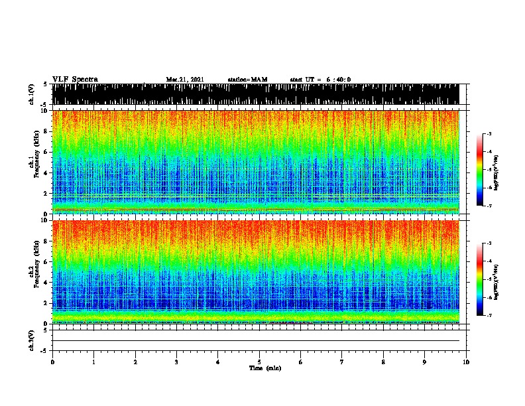Screen dimensions: 525x406
Task: Click time axis tick label "7"
Action: tap(342, 362)
